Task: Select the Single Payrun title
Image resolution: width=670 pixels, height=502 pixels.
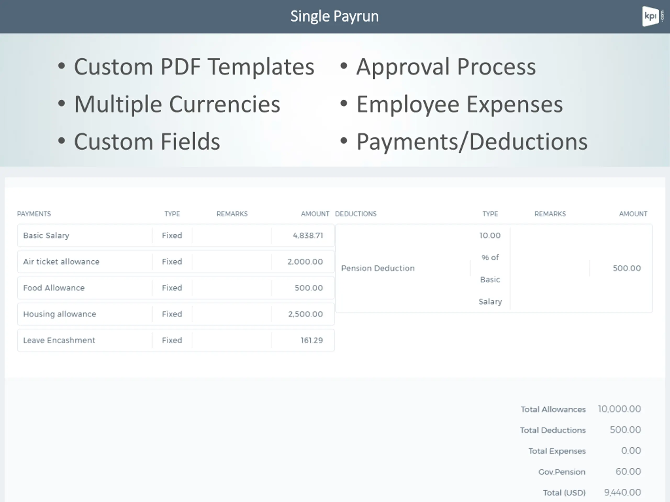Action: [x=334, y=16]
